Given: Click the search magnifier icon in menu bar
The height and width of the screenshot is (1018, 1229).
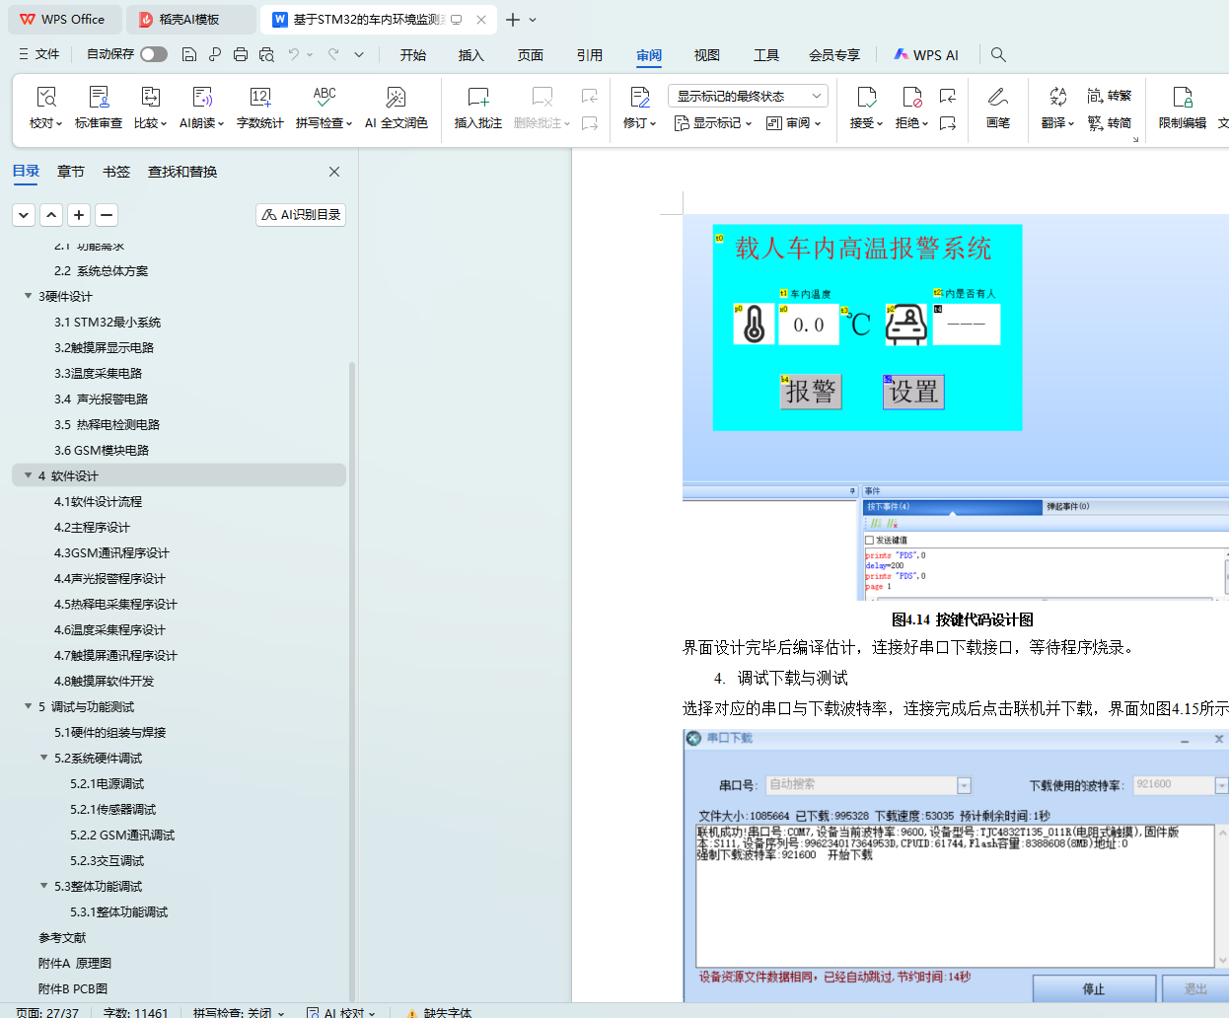Looking at the screenshot, I should coord(998,55).
